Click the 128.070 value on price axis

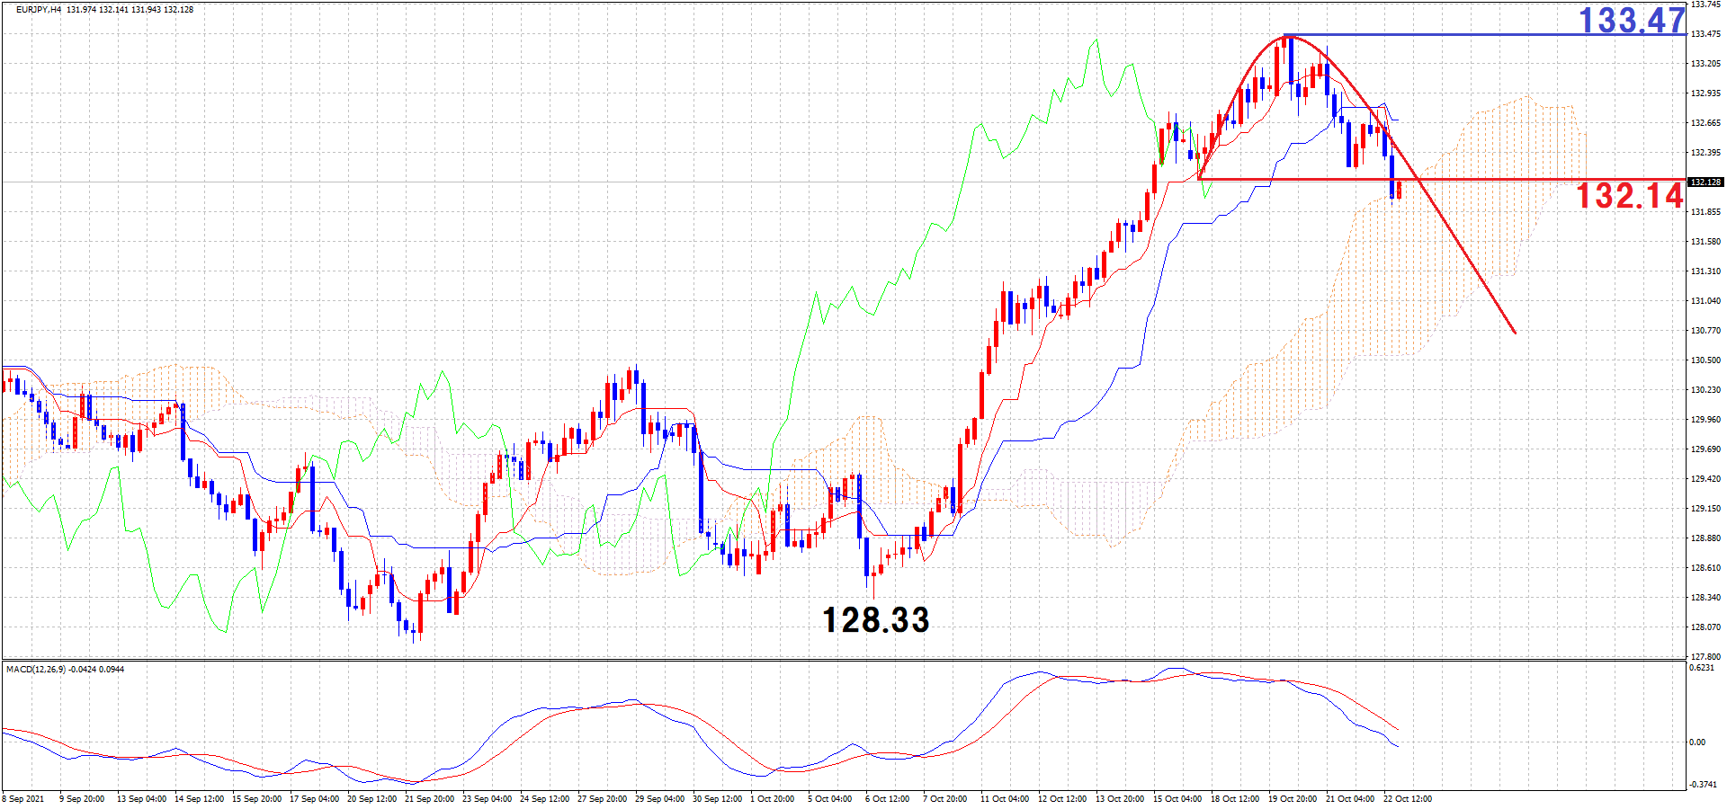(1705, 627)
